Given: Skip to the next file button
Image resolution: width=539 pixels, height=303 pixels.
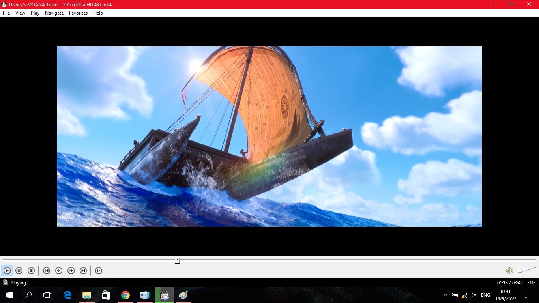Looking at the screenshot, I should pos(83,271).
